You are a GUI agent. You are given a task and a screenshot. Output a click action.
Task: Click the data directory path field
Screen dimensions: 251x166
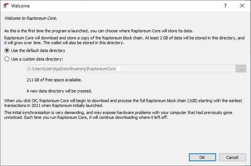pyautogui.click(x=130, y=69)
